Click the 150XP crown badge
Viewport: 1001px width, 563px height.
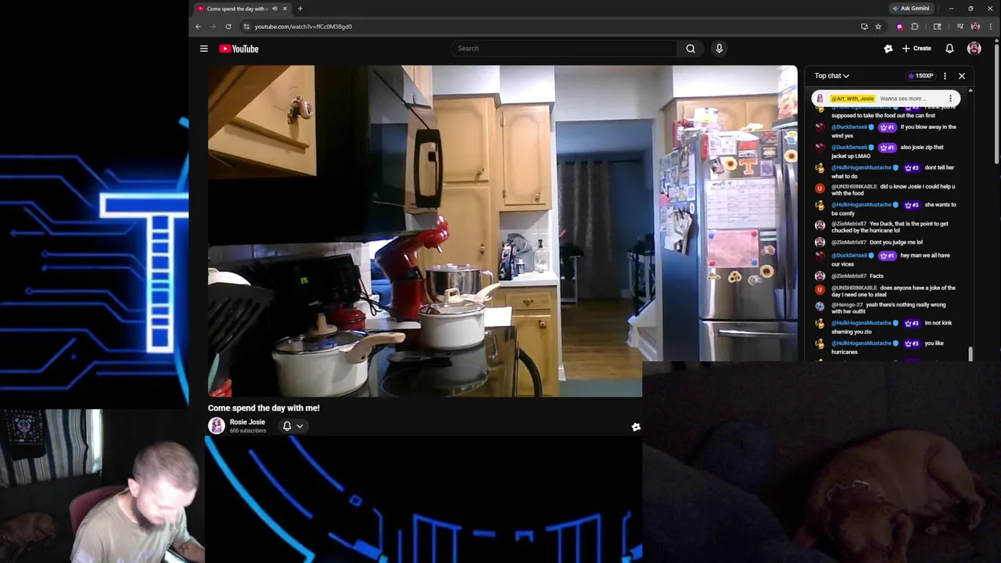click(920, 76)
